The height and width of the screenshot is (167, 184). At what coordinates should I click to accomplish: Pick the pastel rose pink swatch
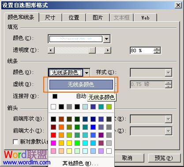[x=53, y=151]
